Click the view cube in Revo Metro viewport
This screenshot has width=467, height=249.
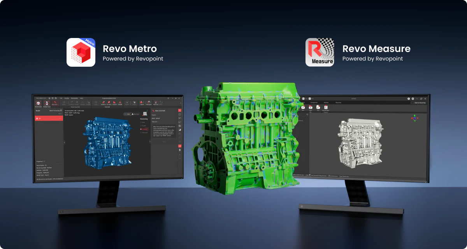[145, 113]
